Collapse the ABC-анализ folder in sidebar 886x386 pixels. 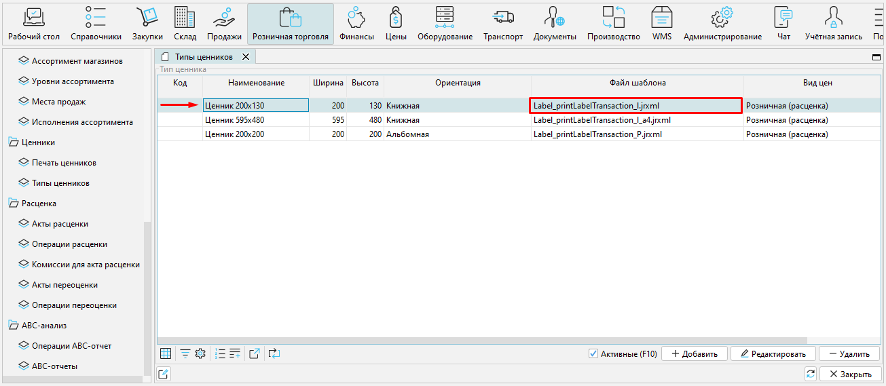pyautogui.click(x=13, y=326)
